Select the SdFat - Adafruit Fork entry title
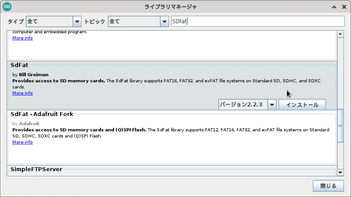 pos(42,114)
